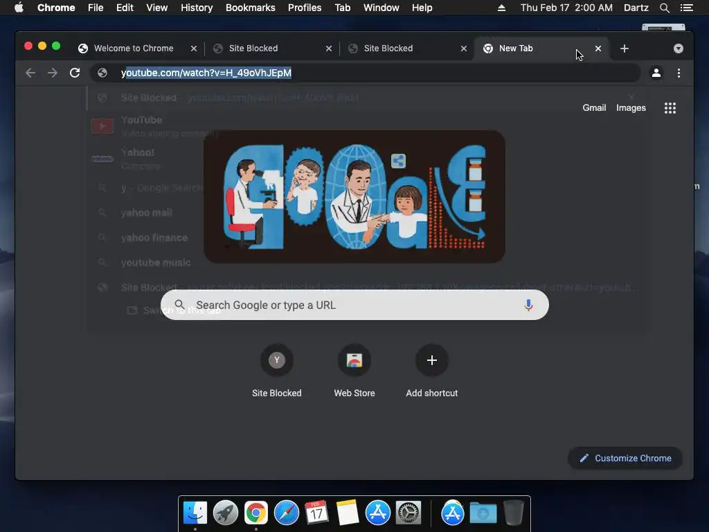Open the Tab menu

coord(342,8)
